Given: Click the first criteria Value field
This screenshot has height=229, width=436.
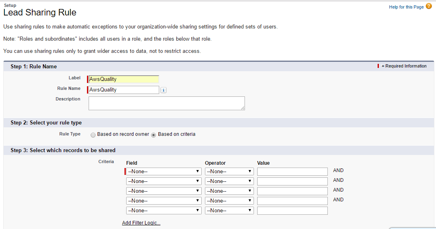Looking at the screenshot, I should point(292,171).
